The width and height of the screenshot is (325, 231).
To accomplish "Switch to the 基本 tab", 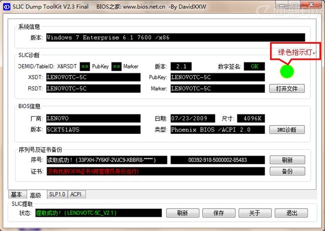I will point(16,195).
